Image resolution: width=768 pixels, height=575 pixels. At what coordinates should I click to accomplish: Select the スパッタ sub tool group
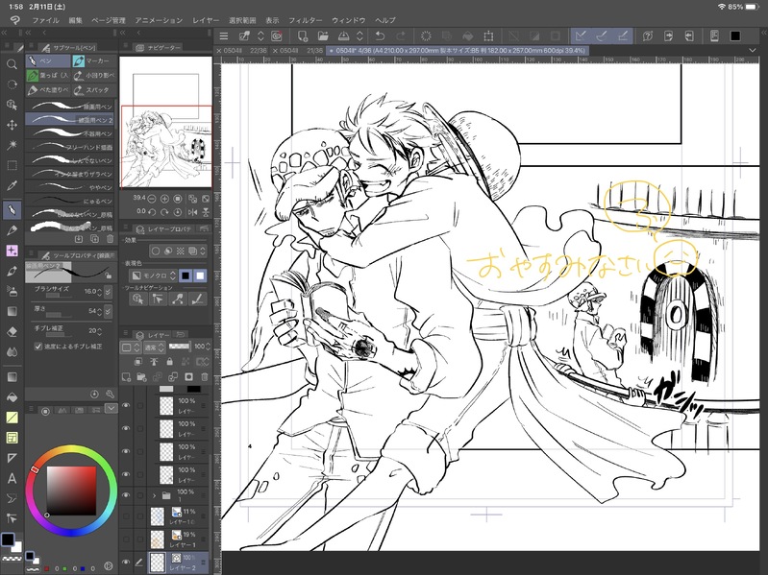click(94, 90)
